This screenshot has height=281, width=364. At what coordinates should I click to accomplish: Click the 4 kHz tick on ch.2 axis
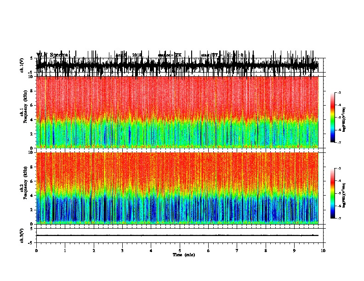point(32,196)
